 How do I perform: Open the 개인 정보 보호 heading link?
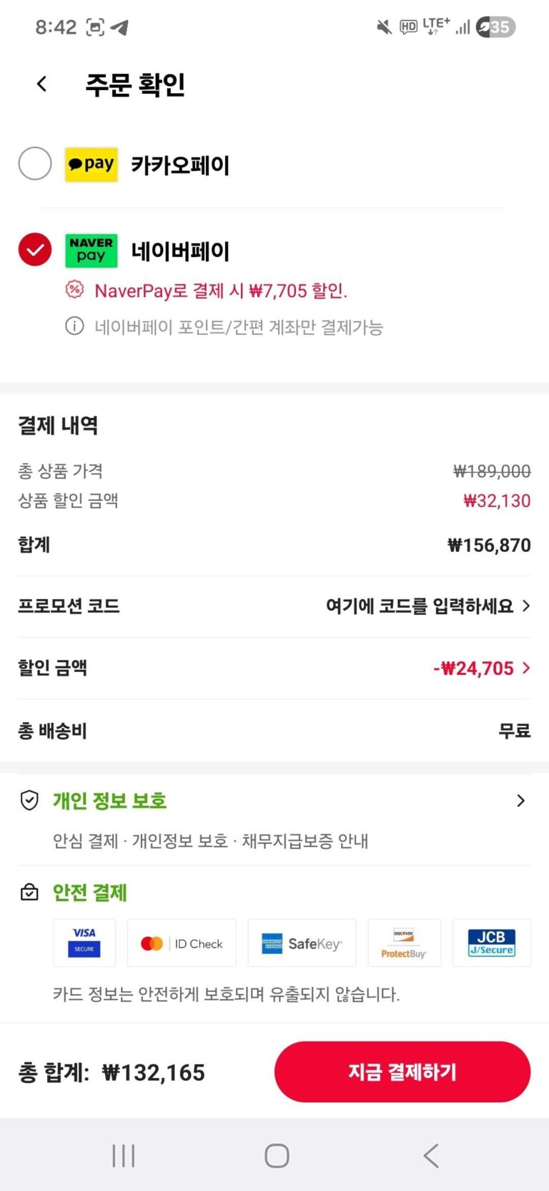(x=109, y=800)
